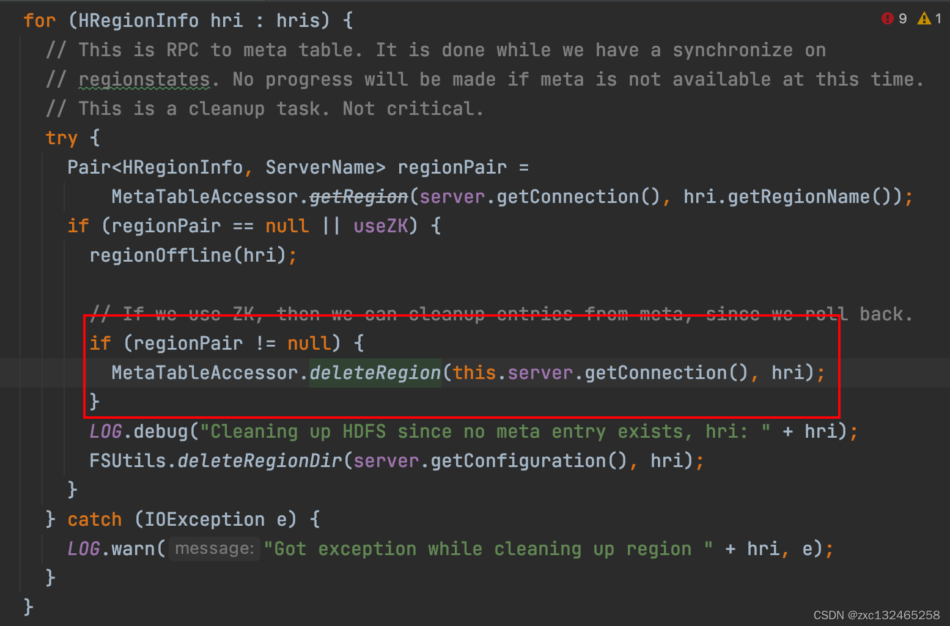This screenshot has height=626, width=950.
Task: Click the LOG.debug statement
Action: [x=474, y=431]
